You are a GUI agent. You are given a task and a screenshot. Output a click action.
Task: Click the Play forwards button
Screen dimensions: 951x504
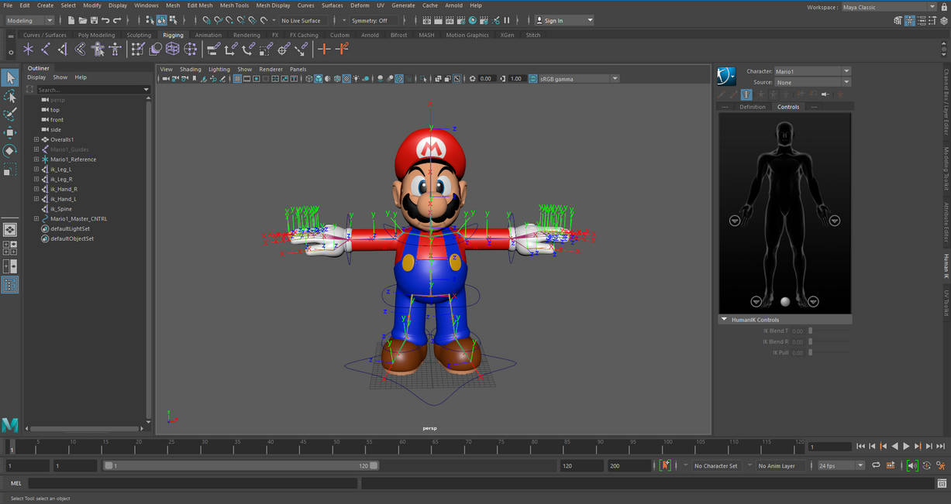[906, 446]
